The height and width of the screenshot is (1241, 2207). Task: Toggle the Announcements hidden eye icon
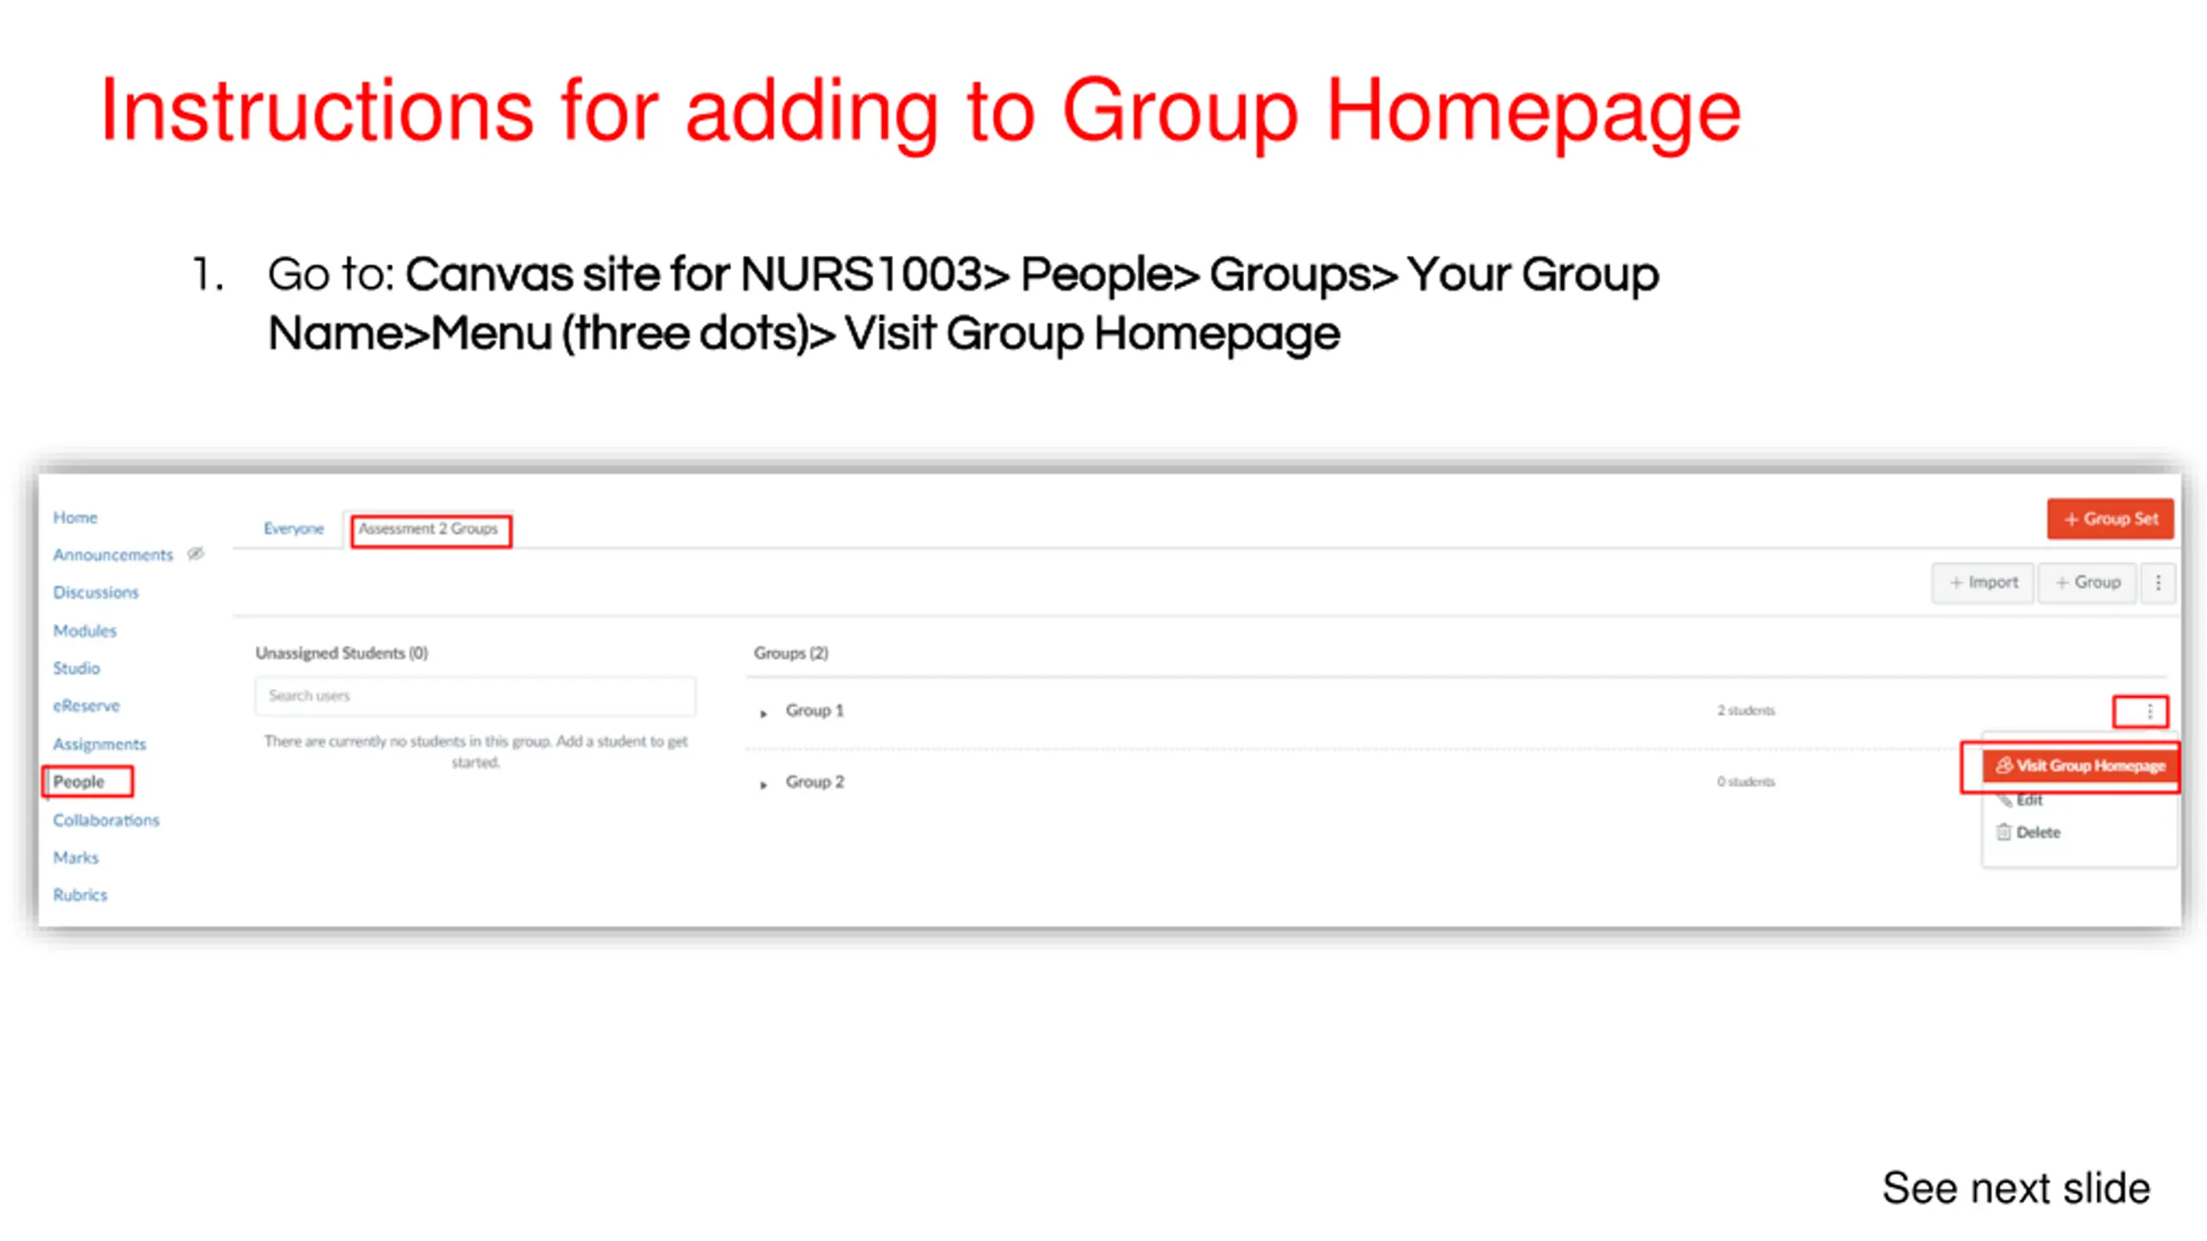click(196, 553)
